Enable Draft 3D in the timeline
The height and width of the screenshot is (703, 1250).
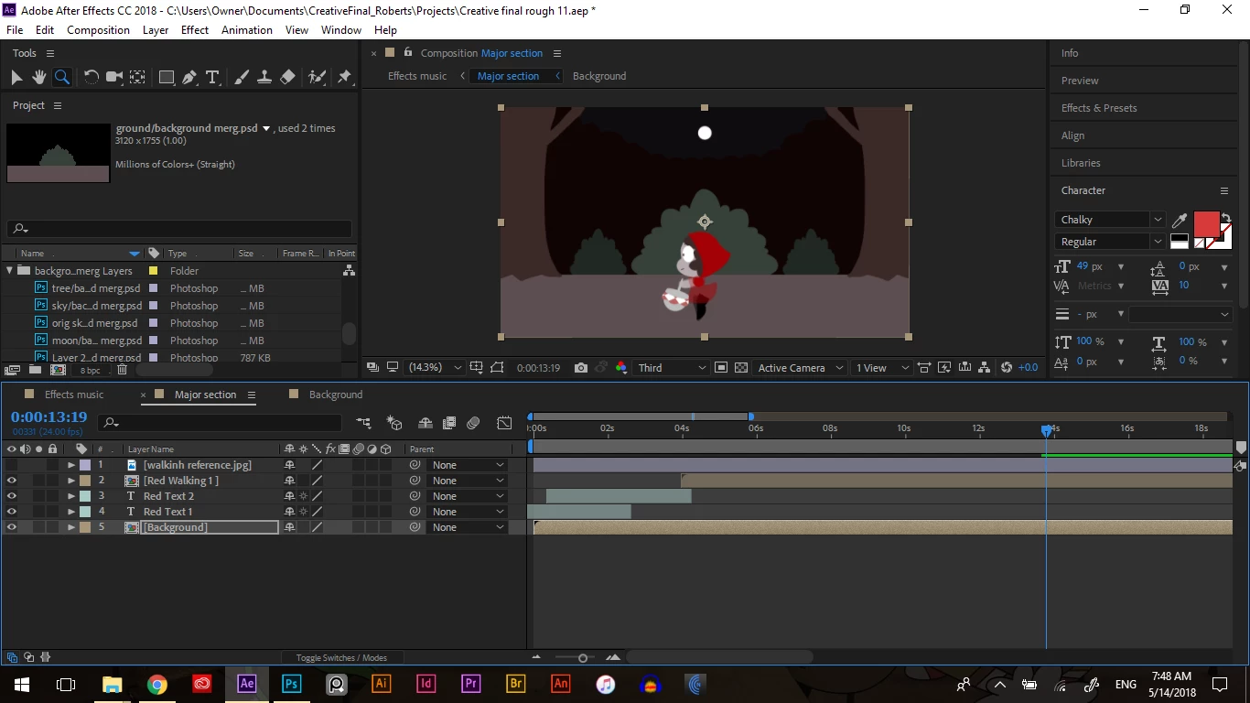pos(394,423)
